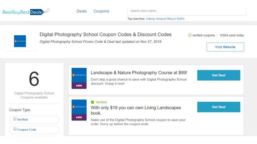Click the BestBuyBestDeals logo
This screenshot has width=257, height=144.
point(25,12)
